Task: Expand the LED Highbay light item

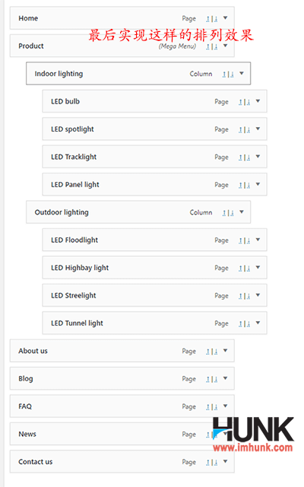Action: click(x=258, y=267)
